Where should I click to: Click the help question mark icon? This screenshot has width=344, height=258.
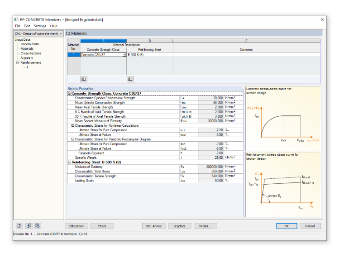19,226
